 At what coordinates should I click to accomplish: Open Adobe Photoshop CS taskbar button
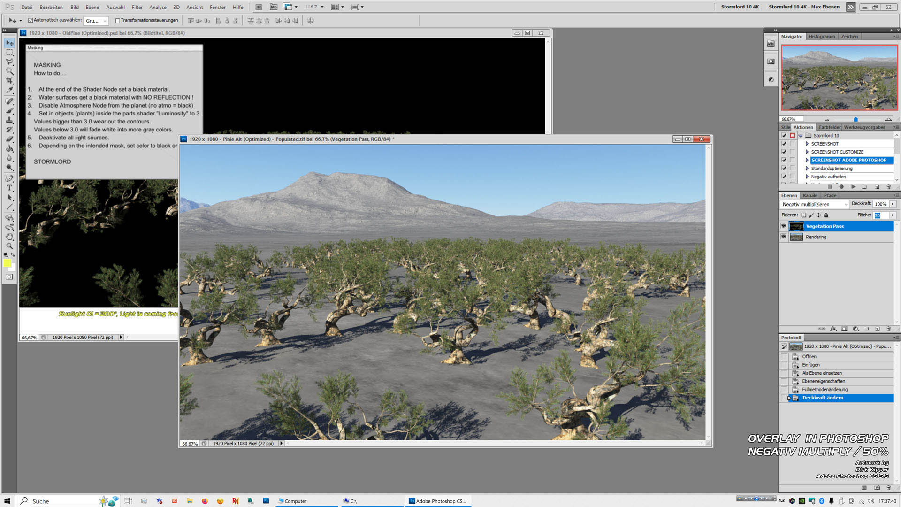click(437, 501)
